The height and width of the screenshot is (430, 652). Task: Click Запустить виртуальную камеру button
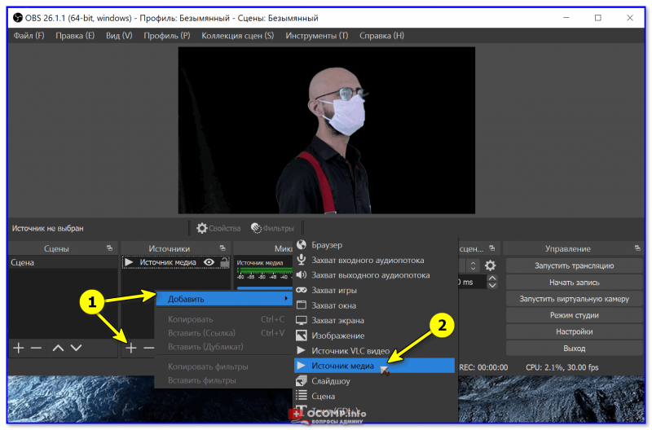(574, 299)
